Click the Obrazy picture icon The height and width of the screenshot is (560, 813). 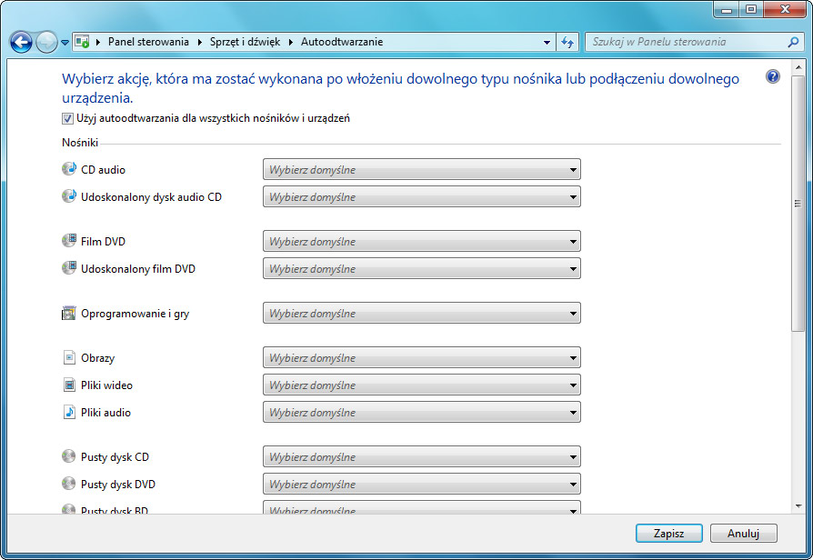[69, 358]
